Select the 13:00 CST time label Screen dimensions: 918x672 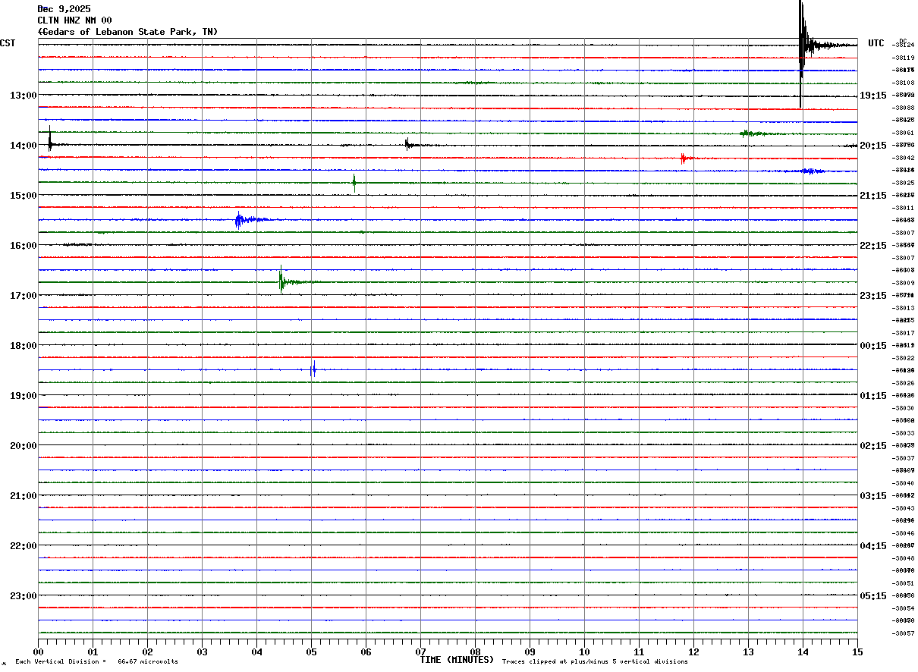click(x=23, y=96)
